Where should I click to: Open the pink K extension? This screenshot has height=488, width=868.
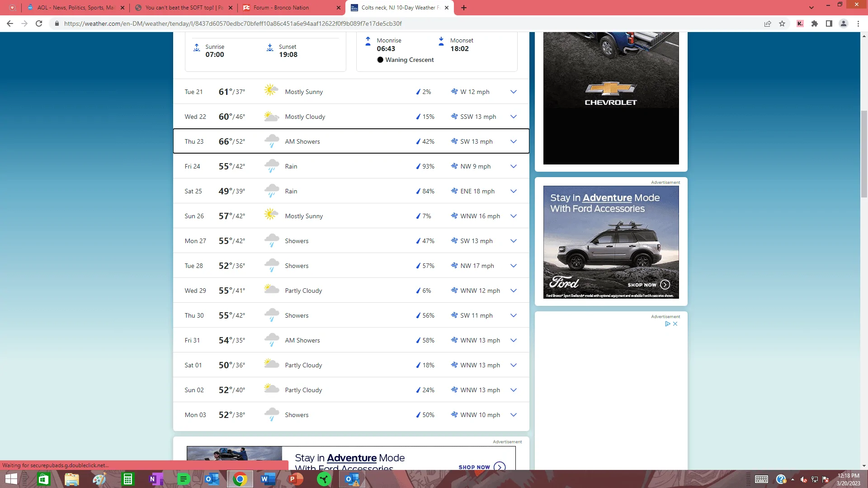(x=800, y=23)
